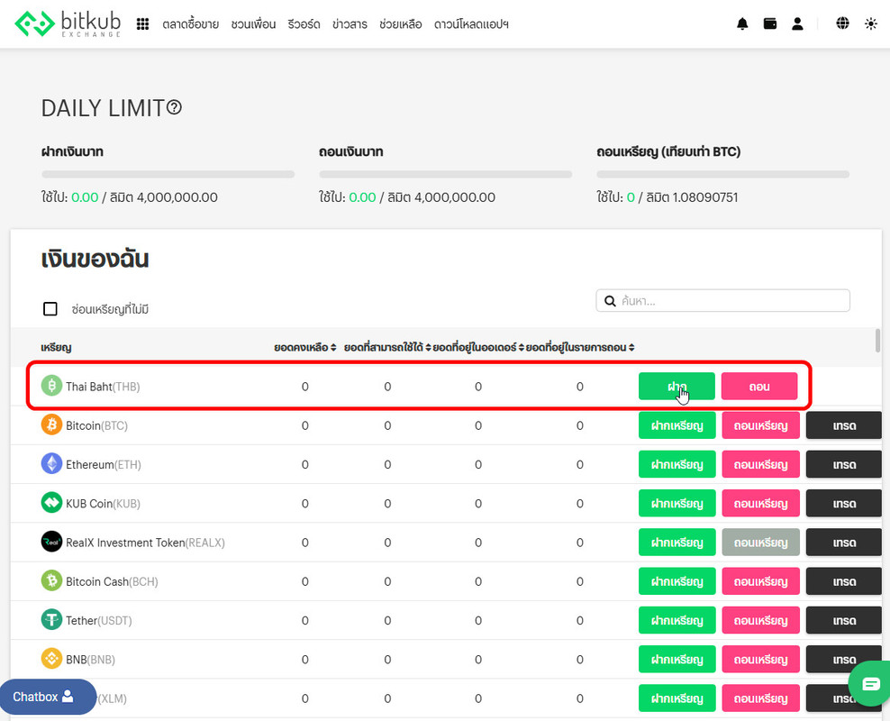The height and width of the screenshot is (721, 890).
Task: Click the Bitcoin coin icon
Action: (51, 424)
